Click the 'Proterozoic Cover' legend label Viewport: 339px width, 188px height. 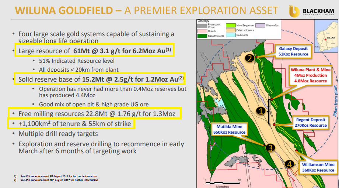(x=214, y=26)
